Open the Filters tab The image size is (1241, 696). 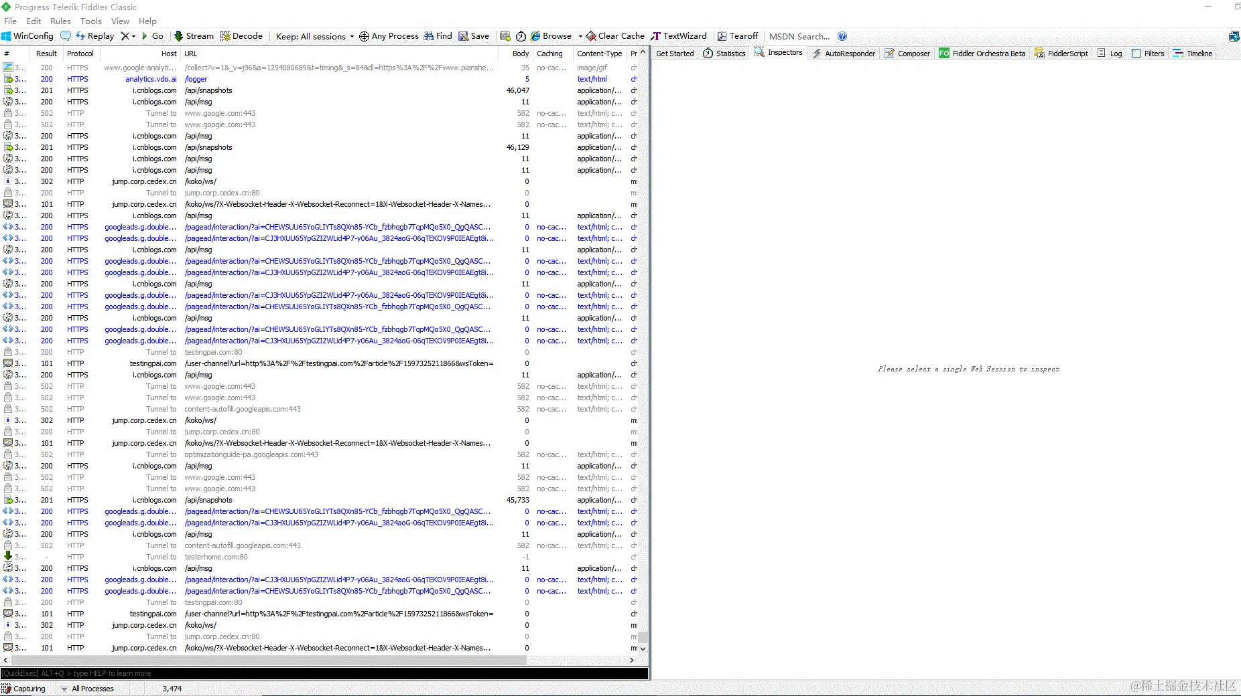point(1148,54)
